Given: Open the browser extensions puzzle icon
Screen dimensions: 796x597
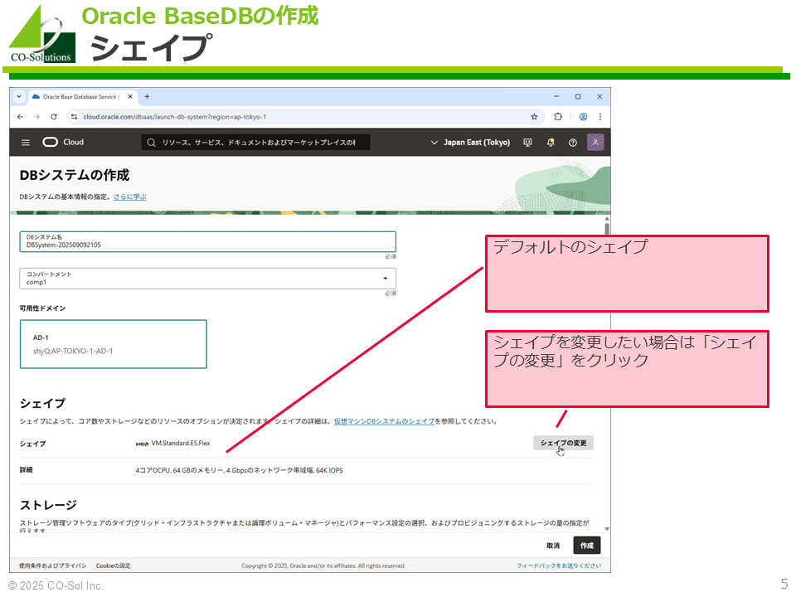Looking at the screenshot, I should [x=558, y=117].
